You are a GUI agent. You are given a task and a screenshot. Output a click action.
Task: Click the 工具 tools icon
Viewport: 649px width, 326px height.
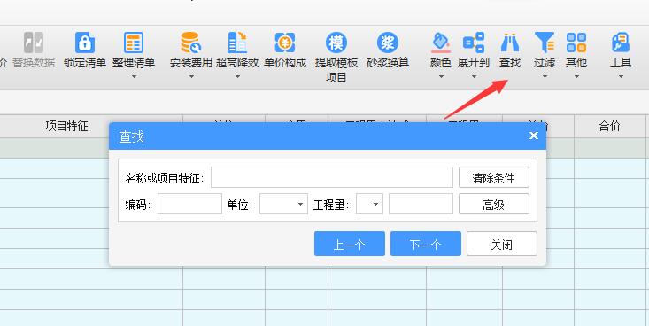(621, 43)
